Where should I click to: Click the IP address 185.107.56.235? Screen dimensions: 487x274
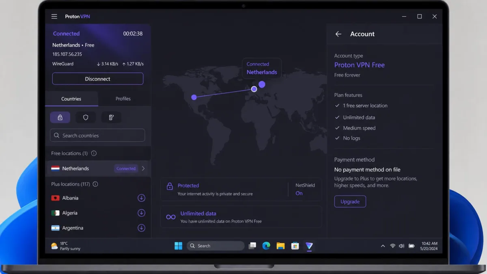pos(67,54)
